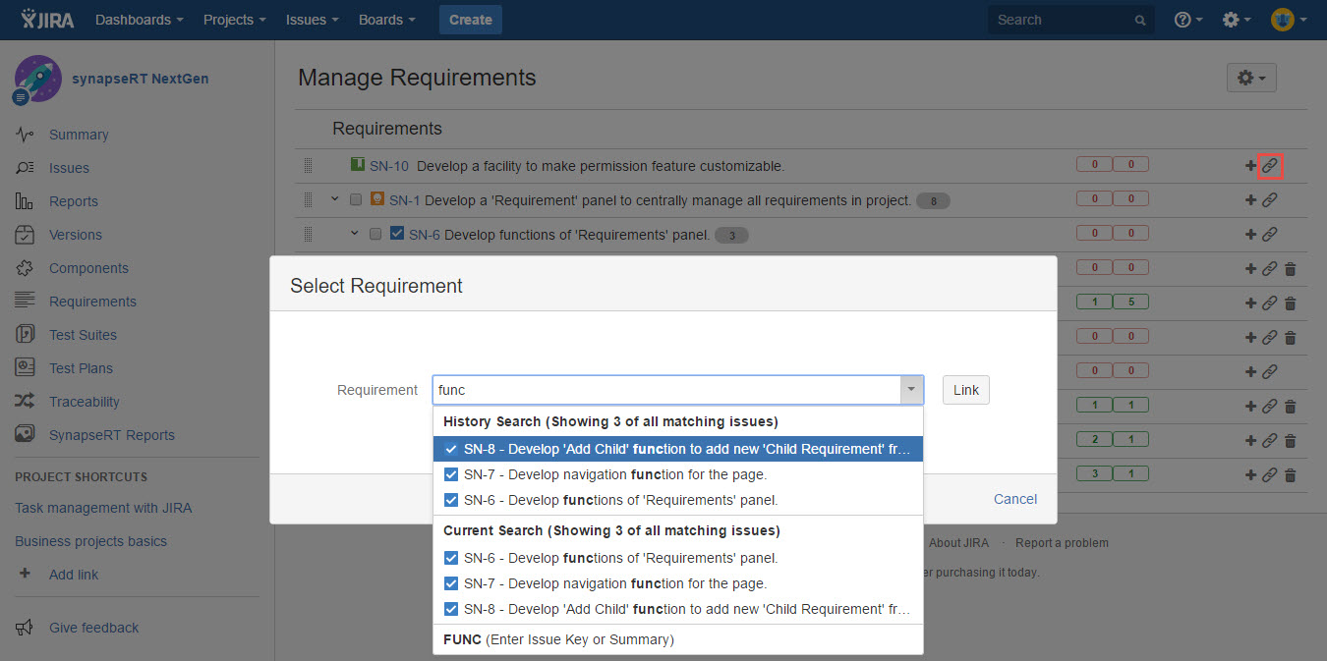Image resolution: width=1327 pixels, height=661 pixels.
Task: Click Report a problem footer link
Action: coord(1062,543)
